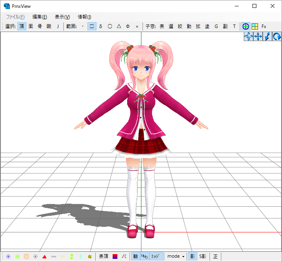Open the 表示(V) view menu
282x262 pixels.
[x=62, y=17]
